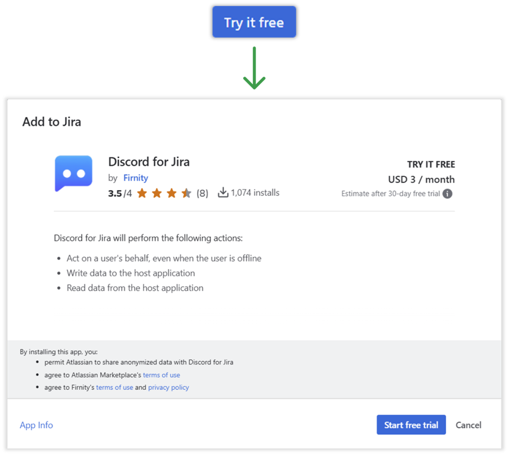The width and height of the screenshot is (509, 455).
Task: Click the Discord for Jira app logo
Action: click(73, 173)
